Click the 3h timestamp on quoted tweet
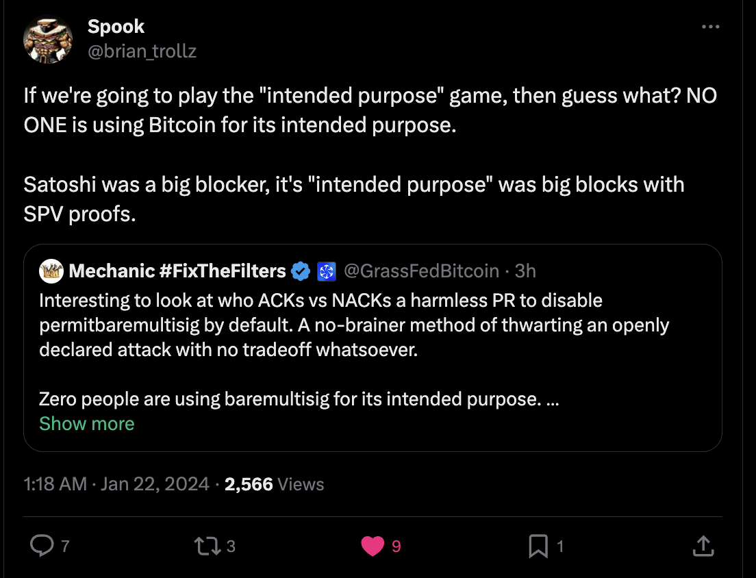 coord(525,271)
